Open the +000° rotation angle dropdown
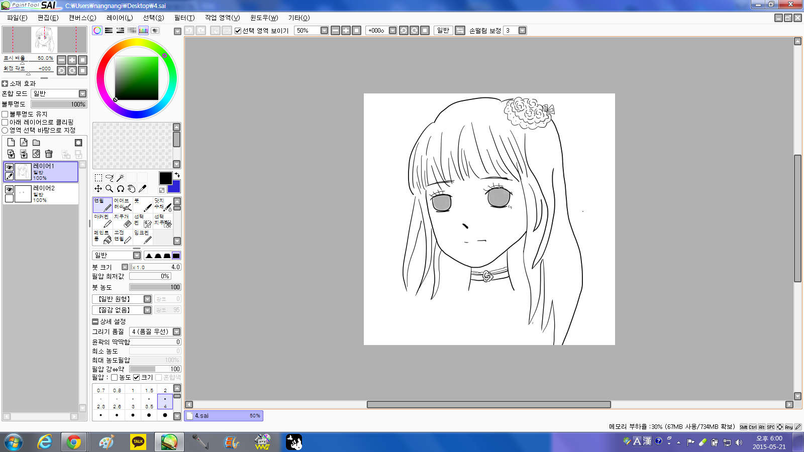 (393, 31)
